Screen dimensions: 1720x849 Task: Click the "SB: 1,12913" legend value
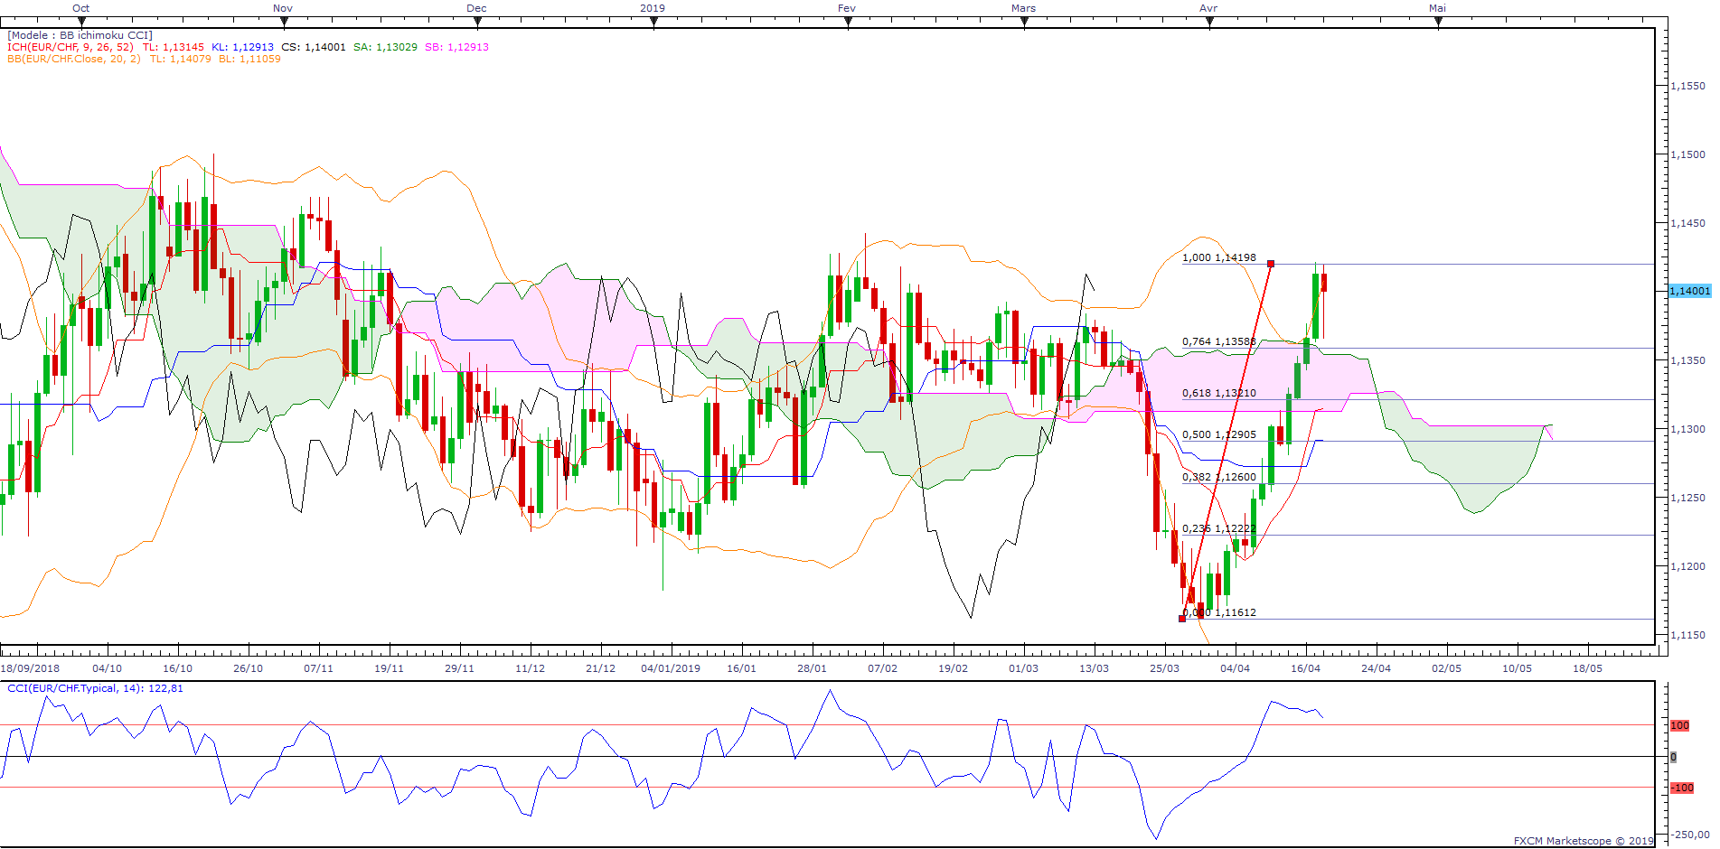(x=456, y=47)
